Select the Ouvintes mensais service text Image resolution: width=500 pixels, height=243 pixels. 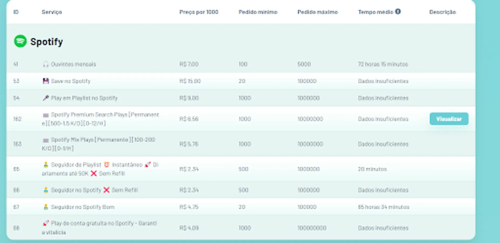[73, 64]
